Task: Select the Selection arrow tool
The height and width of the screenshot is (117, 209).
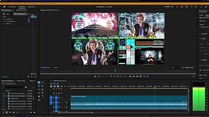Action: (39, 83)
